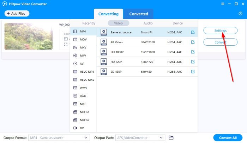Viewport: 247px width, 143px height.
Task: Choose MPEG2 format from list
Action: [x=83, y=120]
